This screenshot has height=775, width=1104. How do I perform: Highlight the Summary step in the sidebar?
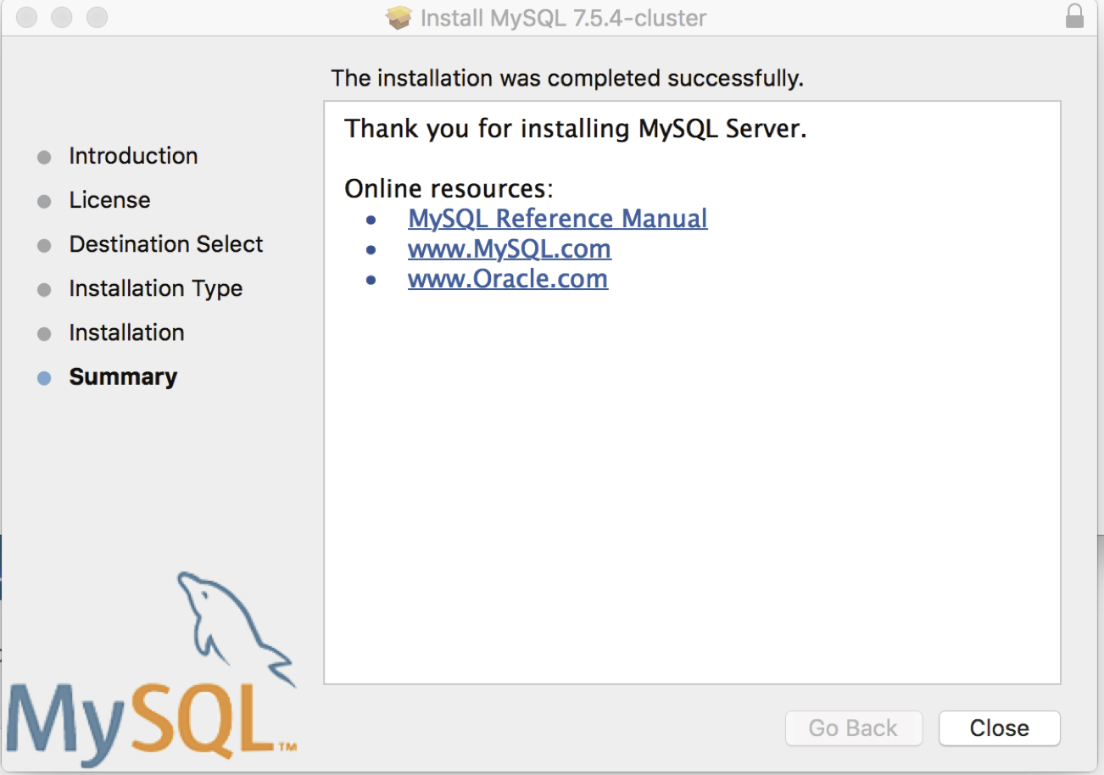pyautogui.click(x=123, y=376)
